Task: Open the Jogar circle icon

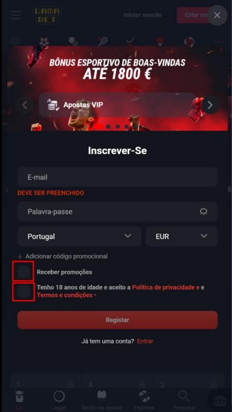Action: tap(59, 396)
